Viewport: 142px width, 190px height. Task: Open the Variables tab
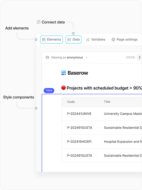(96, 40)
